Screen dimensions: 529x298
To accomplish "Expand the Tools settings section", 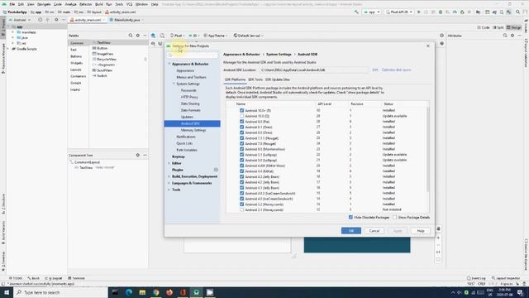I will click(169, 190).
